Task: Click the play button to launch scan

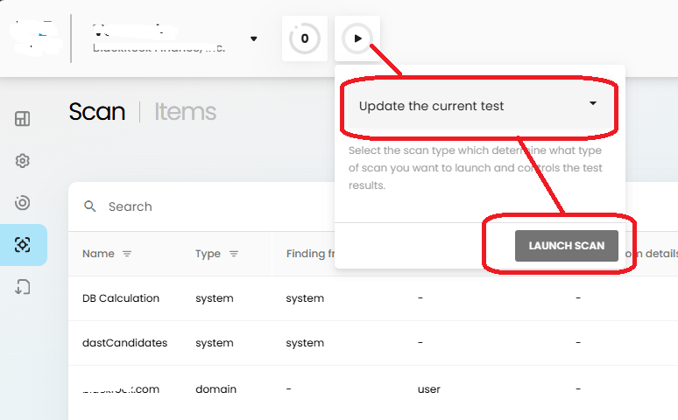Action: tap(357, 38)
